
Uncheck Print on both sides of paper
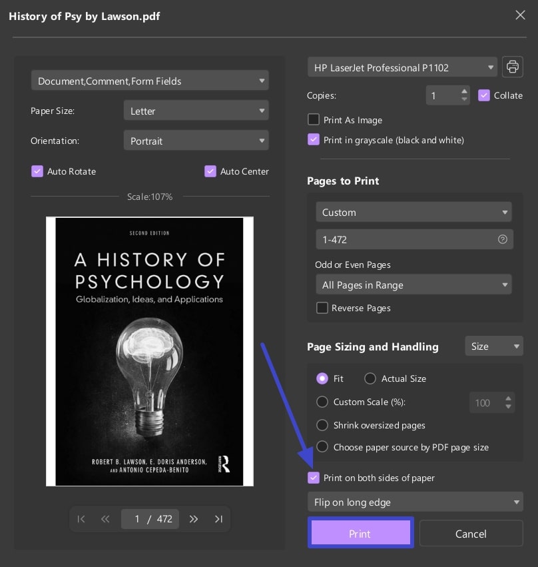click(314, 478)
